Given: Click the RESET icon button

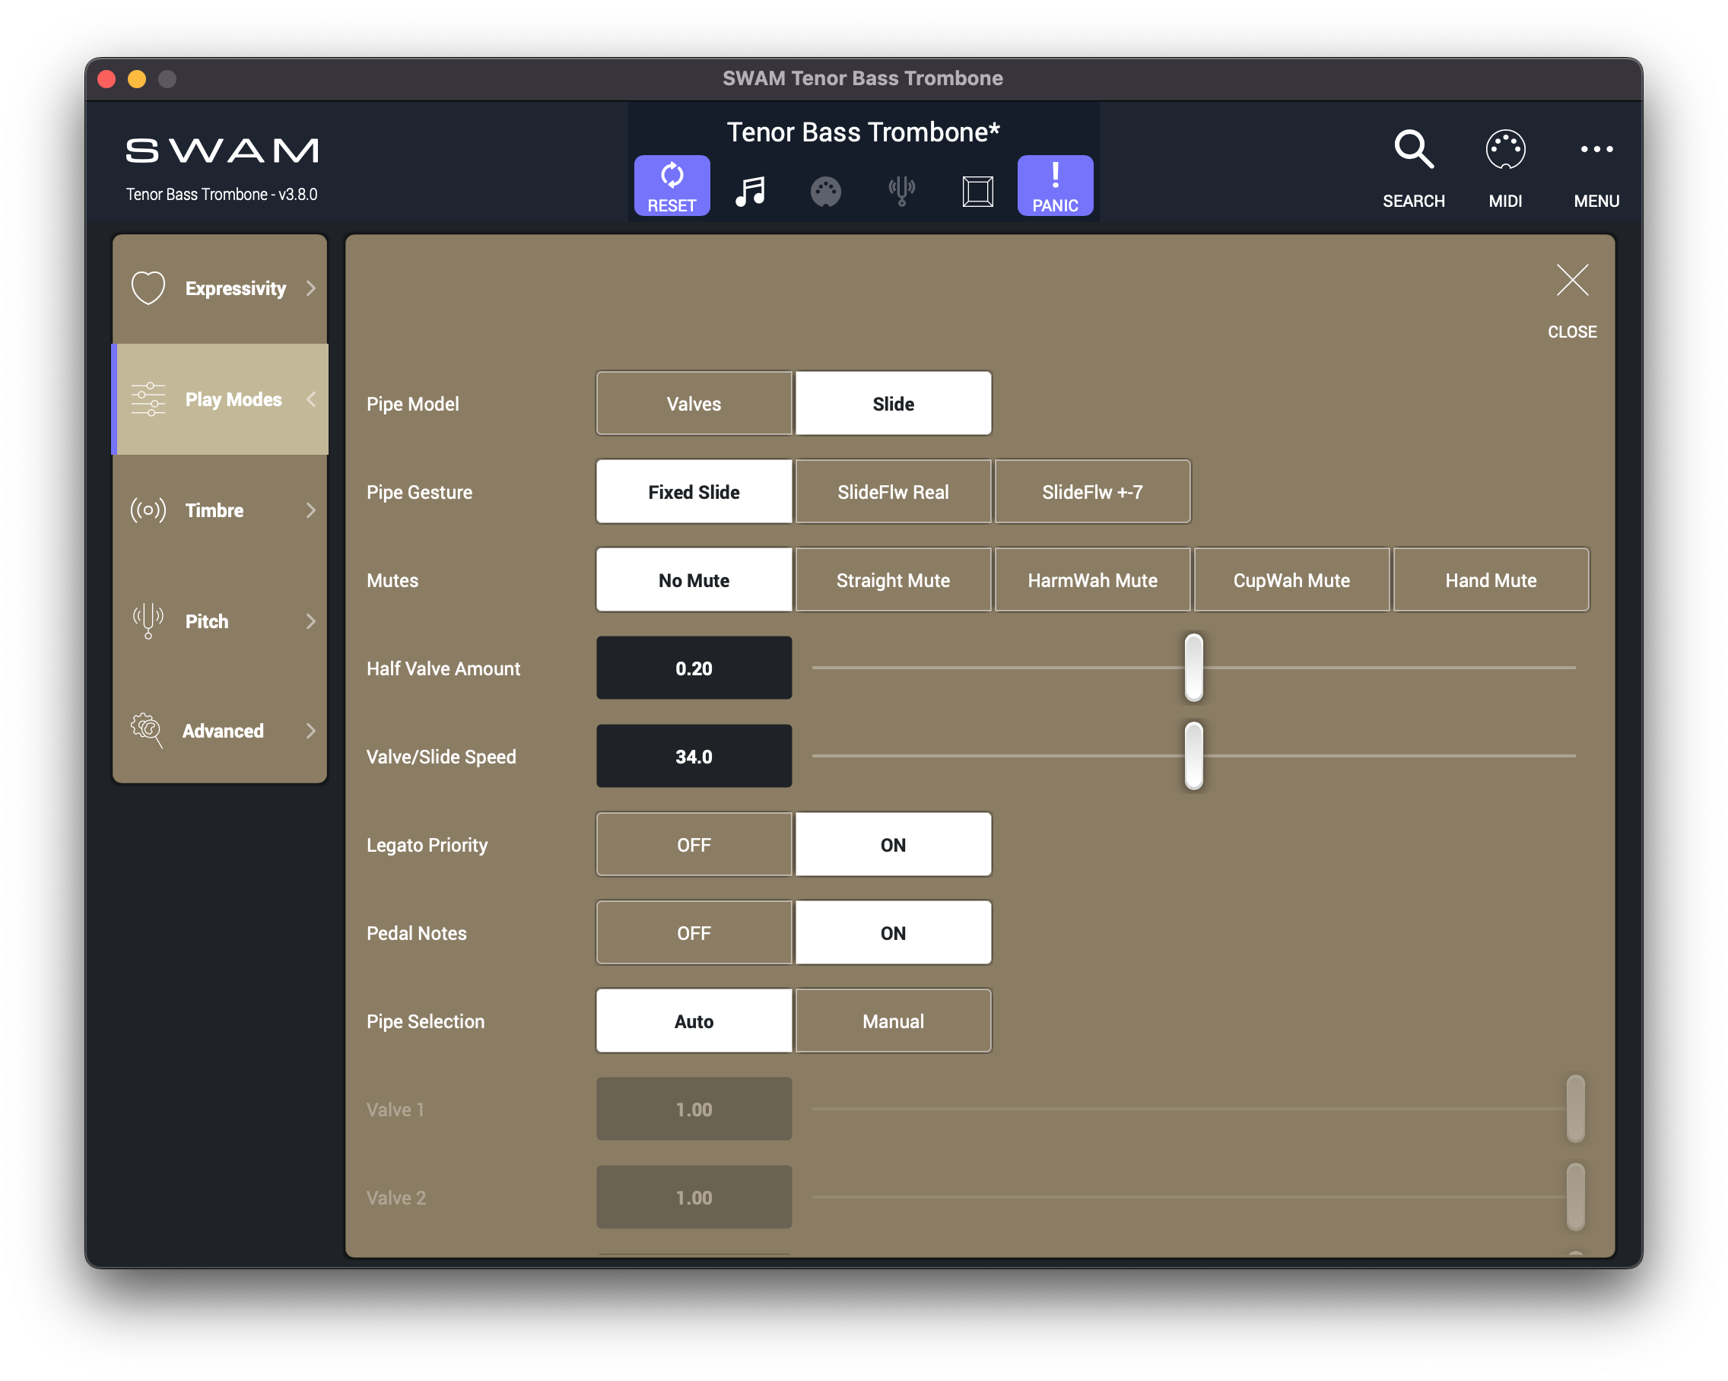Looking at the screenshot, I should pos(671,185).
